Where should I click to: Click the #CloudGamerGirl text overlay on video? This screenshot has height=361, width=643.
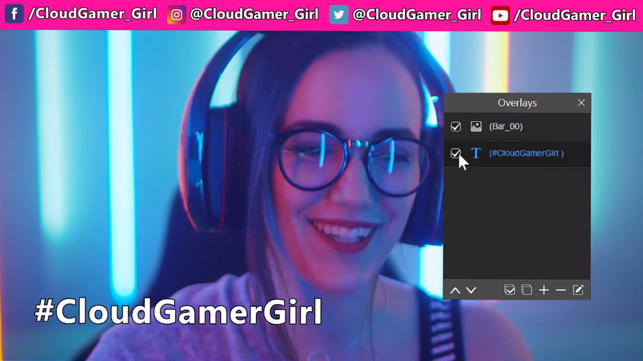pos(178,311)
